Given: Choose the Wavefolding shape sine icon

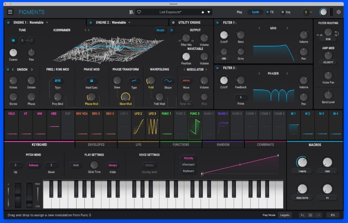Looking at the screenshot, I should (168, 81).
